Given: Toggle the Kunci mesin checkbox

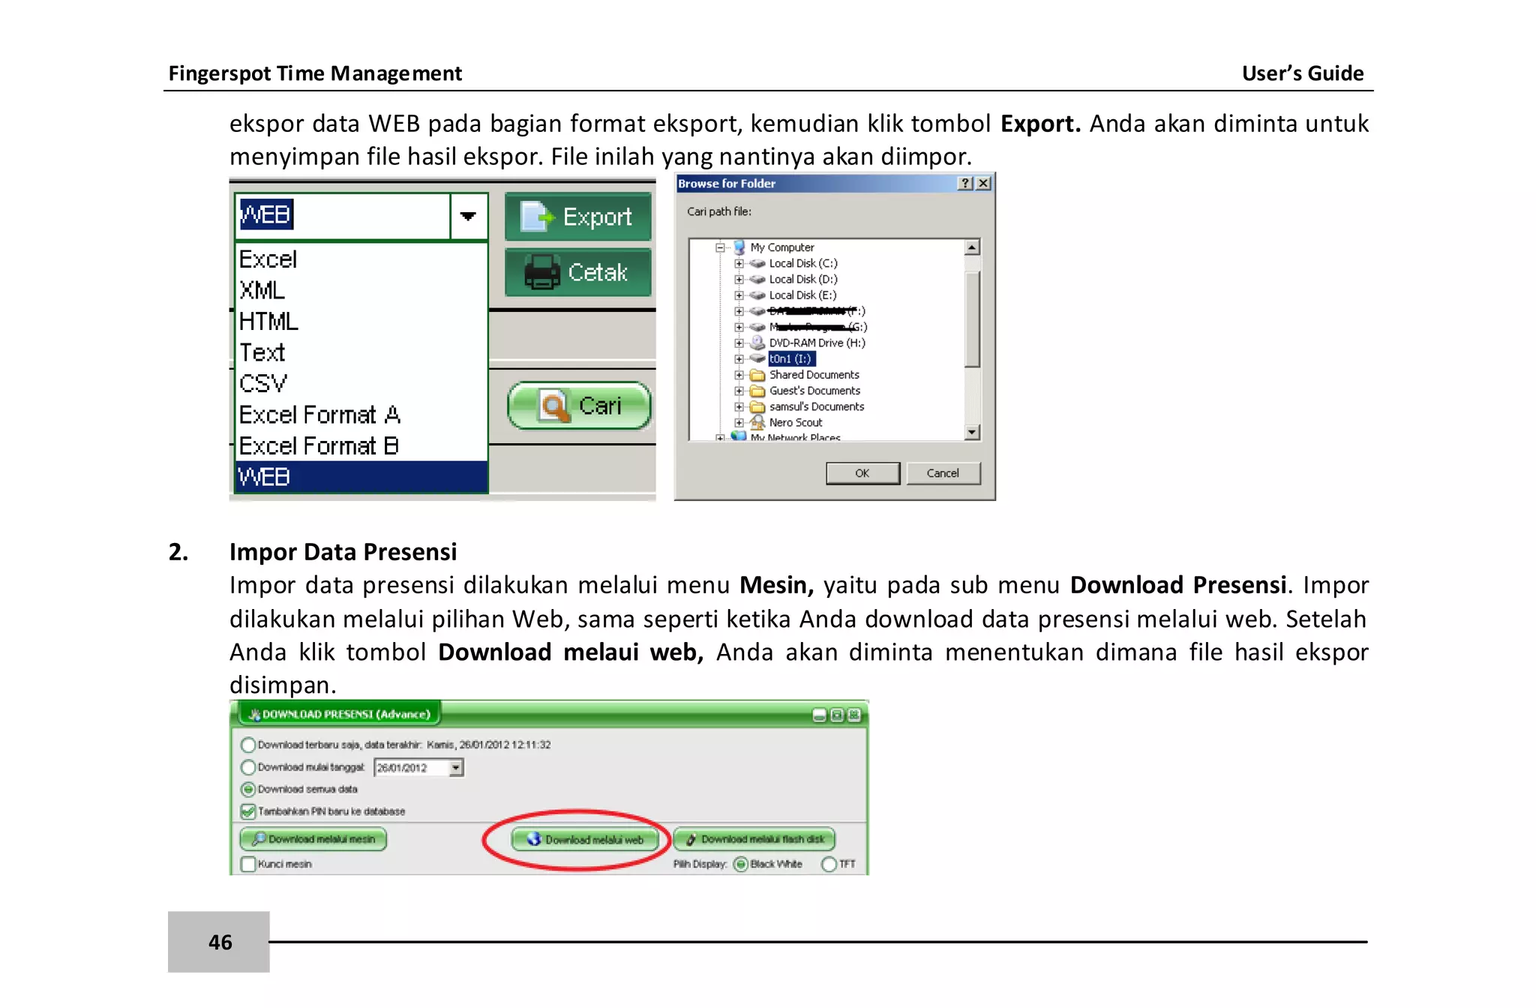Looking at the screenshot, I should click(248, 864).
